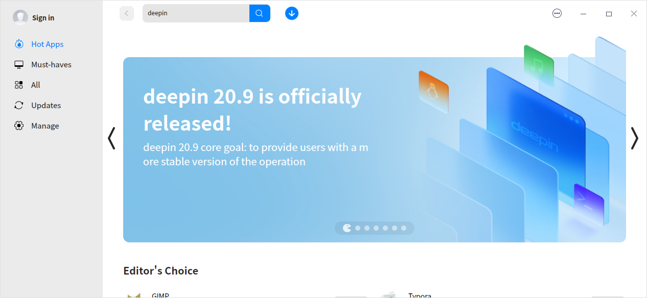Viewport: 647px width, 298px height.
Task: Minimize the app store window
Action: pos(583,14)
